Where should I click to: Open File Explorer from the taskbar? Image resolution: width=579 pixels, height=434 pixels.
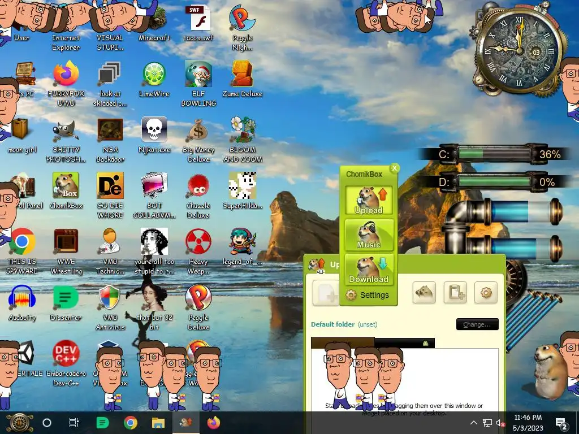[158, 423]
